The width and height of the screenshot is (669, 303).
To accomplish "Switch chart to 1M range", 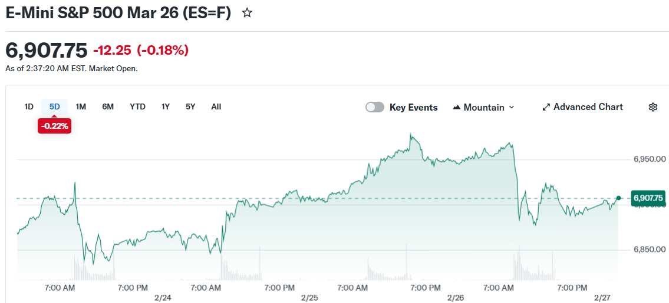I will click(x=81, y=106).
